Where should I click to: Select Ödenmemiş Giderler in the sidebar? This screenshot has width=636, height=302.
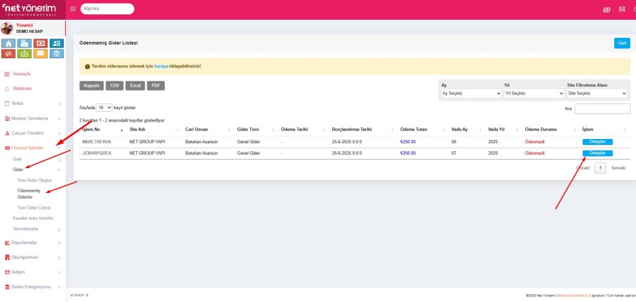click(x=29, y=193)
